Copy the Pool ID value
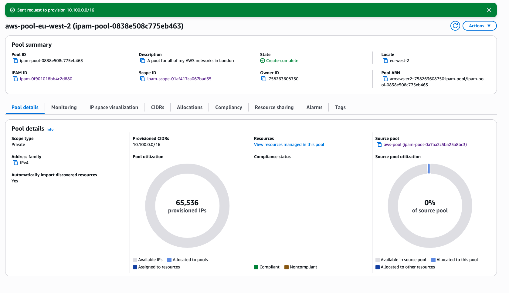This screenshot has height=293, width=509. pyautogui.click(x=15, y=61)
